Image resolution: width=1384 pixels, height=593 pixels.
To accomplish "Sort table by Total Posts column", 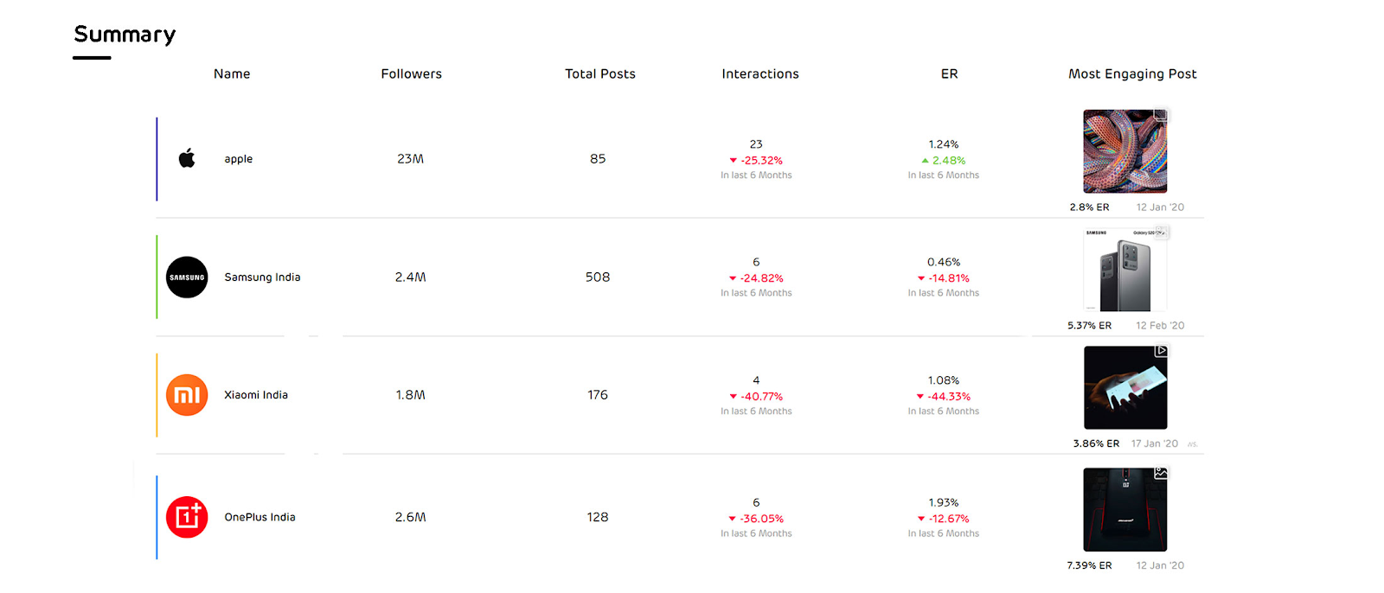I will click(599, 74).
